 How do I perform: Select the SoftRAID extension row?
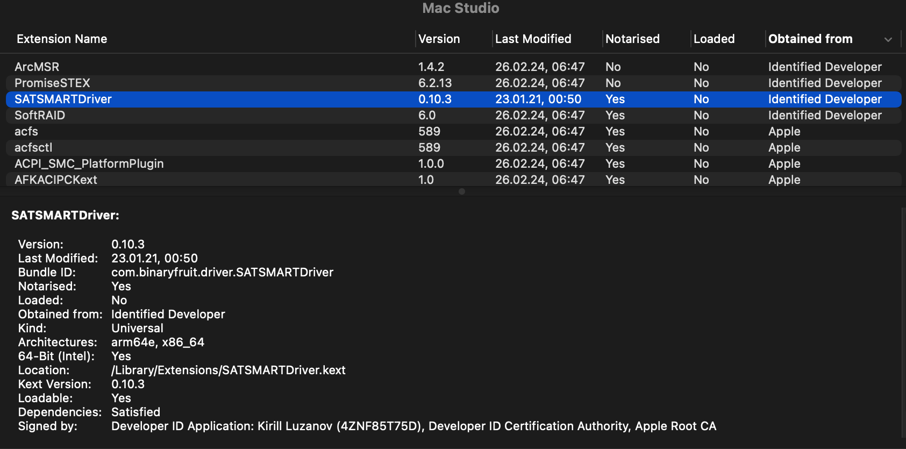[453, 116]
